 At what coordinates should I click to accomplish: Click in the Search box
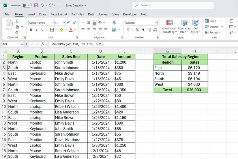click(x=173, y=5)
